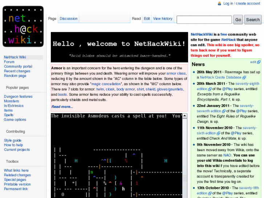
Task: Click the user icon beside Log in
Action: pos(219,4)
